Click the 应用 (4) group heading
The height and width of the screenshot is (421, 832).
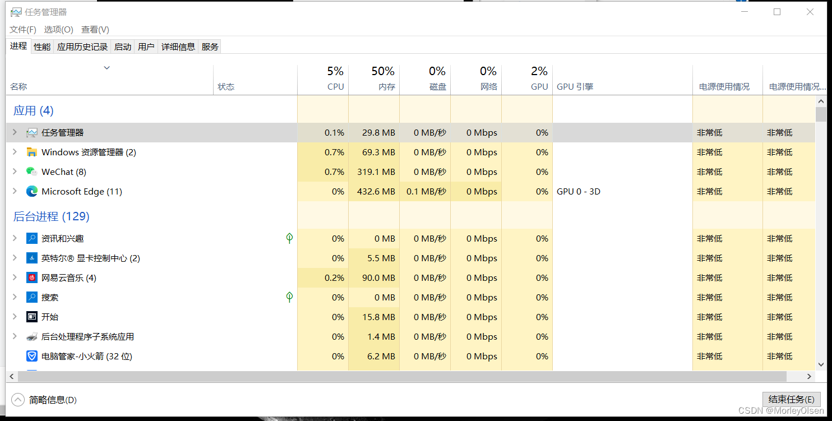point(34,110)
